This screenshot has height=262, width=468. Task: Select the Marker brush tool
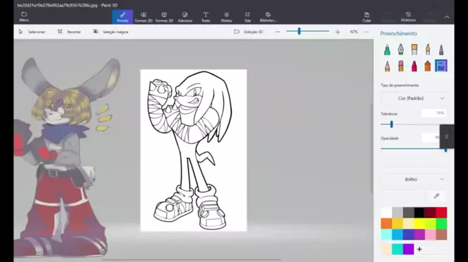click(387, 50)
